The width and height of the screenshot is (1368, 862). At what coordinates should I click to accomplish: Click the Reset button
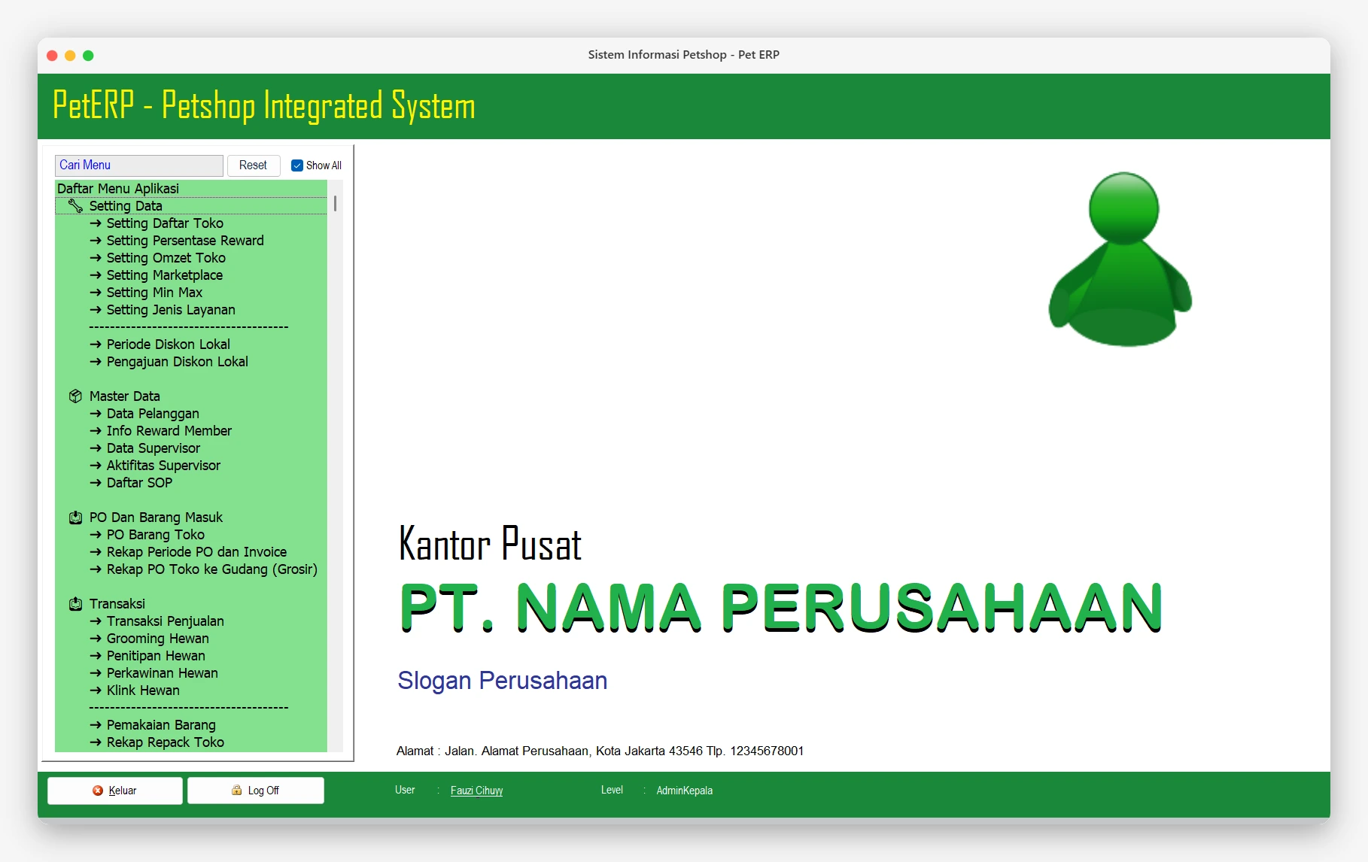tap(254, 165)
